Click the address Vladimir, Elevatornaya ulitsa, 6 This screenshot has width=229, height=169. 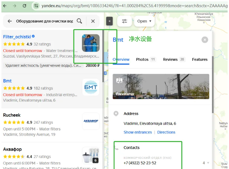click(x=150, y=124)
